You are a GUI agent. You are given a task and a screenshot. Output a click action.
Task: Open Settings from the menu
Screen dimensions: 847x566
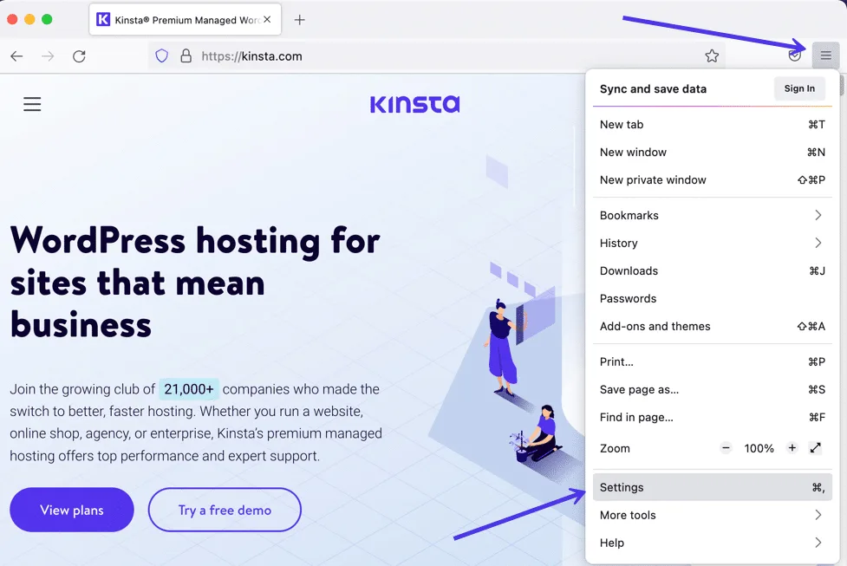(x=712, y=487)
